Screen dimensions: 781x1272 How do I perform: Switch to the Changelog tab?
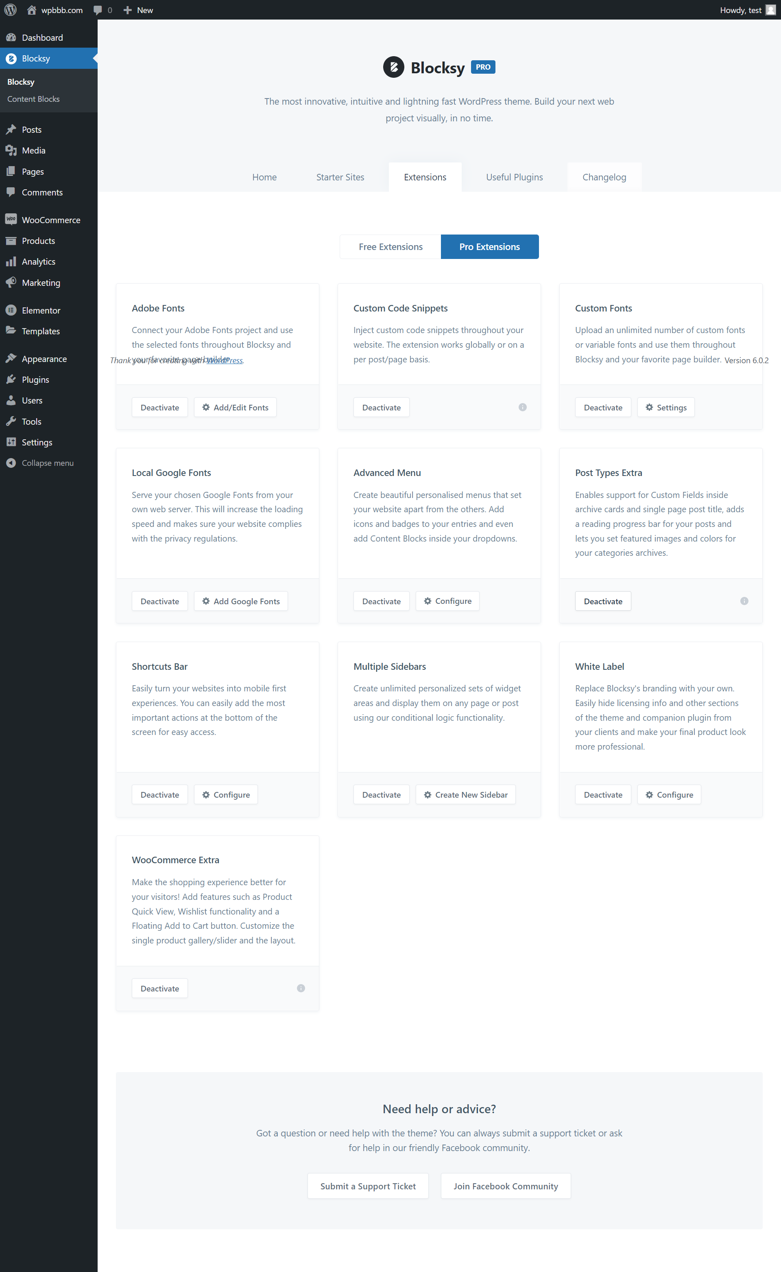(604, 177)
